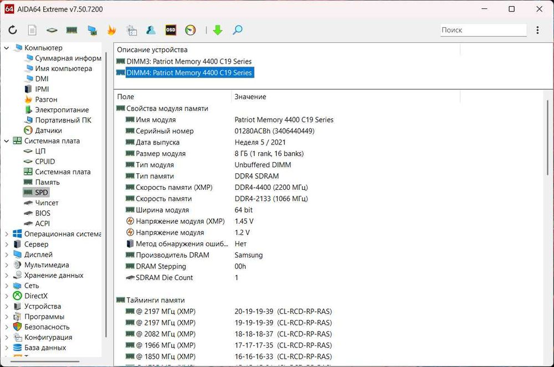554x367 pixels.
Task: Click the Напряжение модуля (XMP) row
Action: click(189, 221)
